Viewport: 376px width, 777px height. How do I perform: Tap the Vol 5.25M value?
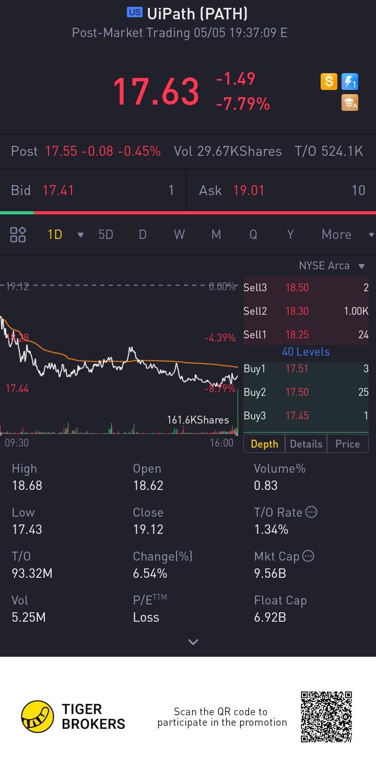pos(29,617)
